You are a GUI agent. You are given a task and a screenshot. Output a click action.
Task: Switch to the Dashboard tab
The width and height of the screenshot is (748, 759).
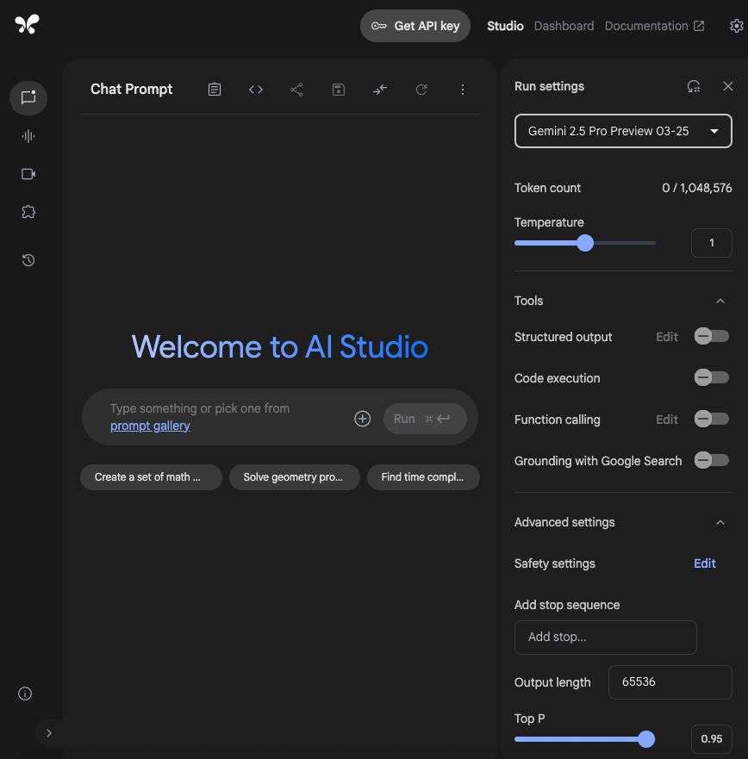point(564,26)
